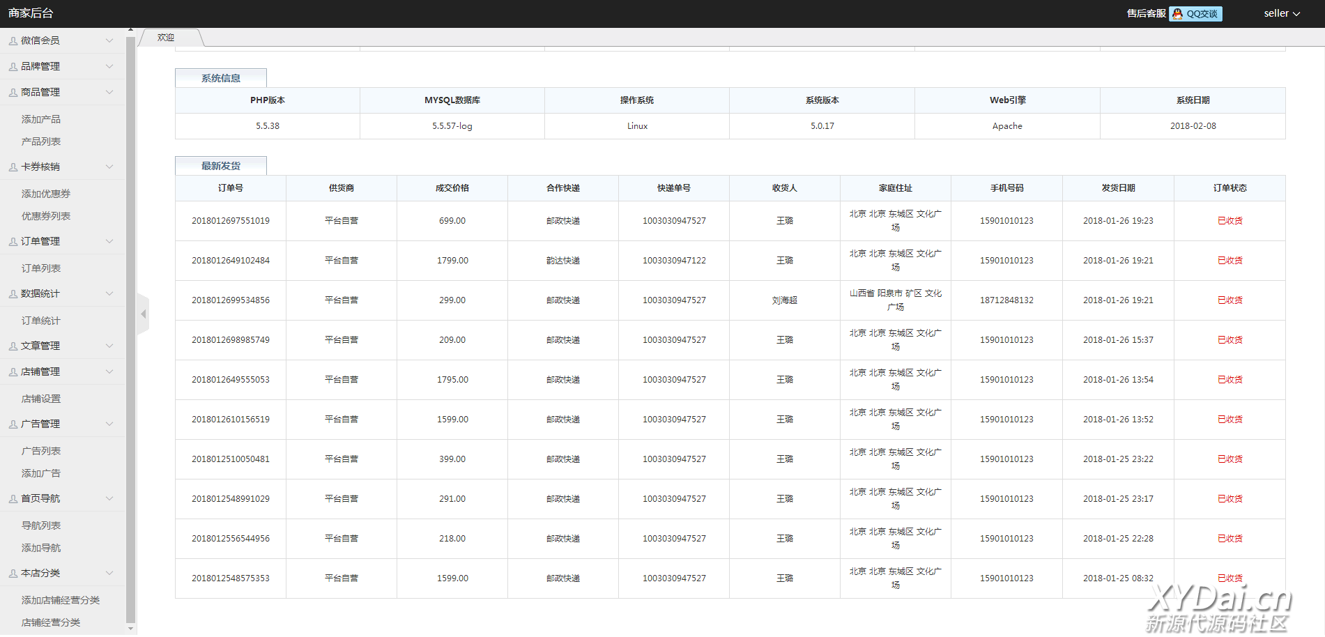This screenshot has width=1325, height=637.
Task: Click the user icon beside 店铺管理
Action: coord(13,372)
